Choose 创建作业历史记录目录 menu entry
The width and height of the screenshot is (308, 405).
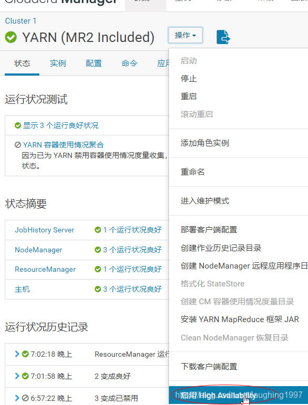(x=221, y=248)
